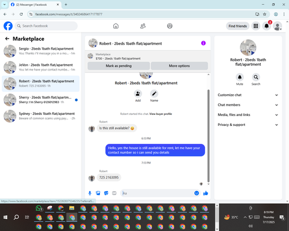Open the tab search dropdown arrow
This screenshot has width=289, height=231.
4,5
